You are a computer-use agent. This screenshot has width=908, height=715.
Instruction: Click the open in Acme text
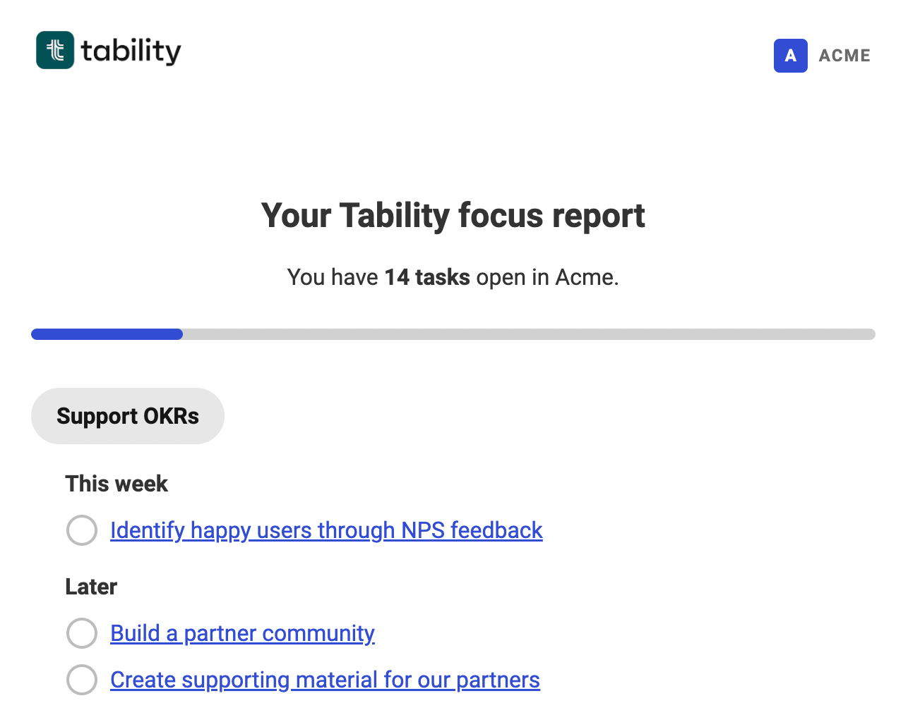coord(547,277)
